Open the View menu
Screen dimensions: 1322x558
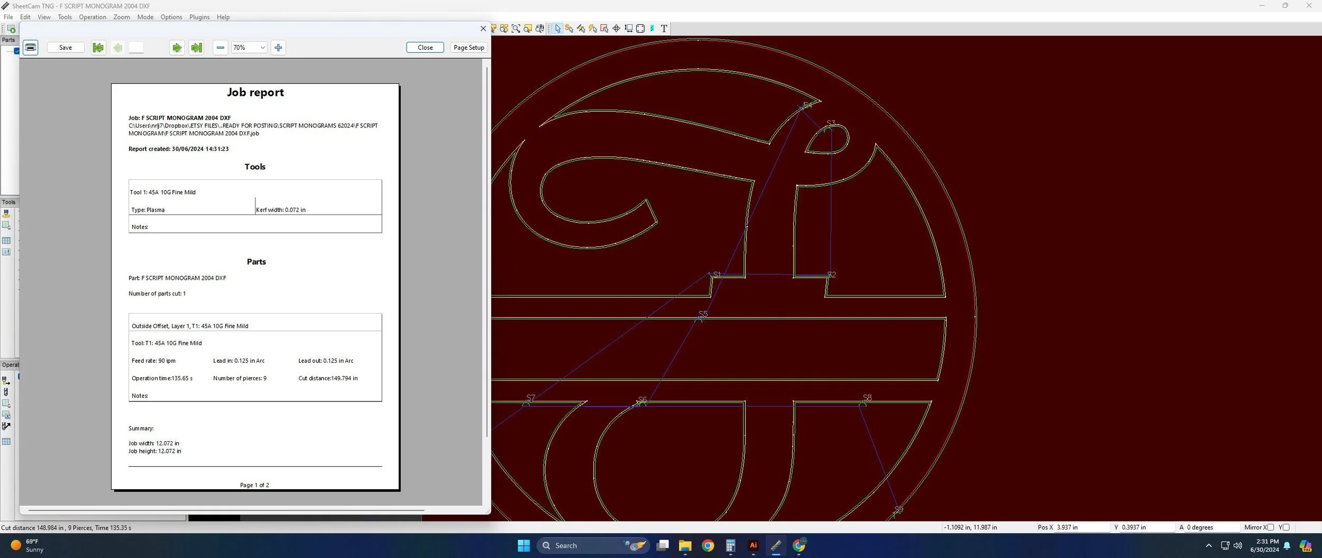tap(44, 17)
